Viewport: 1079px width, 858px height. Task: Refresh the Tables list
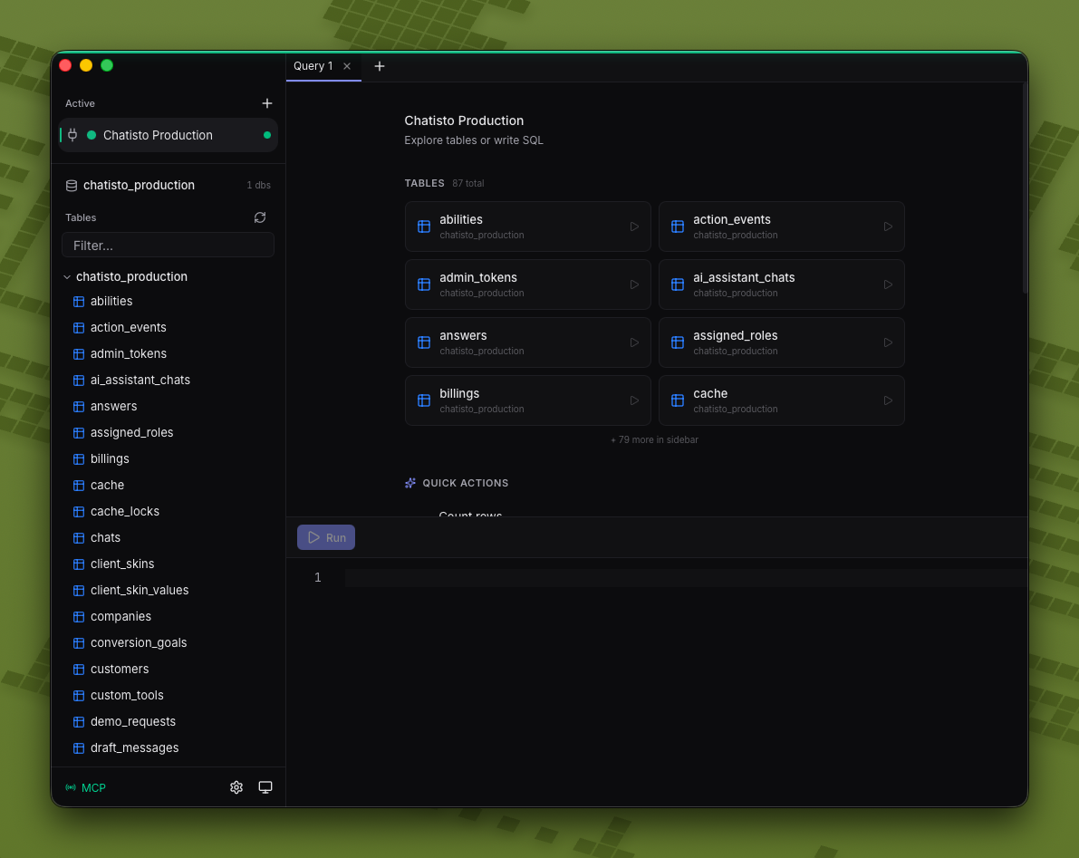point(260,217)
